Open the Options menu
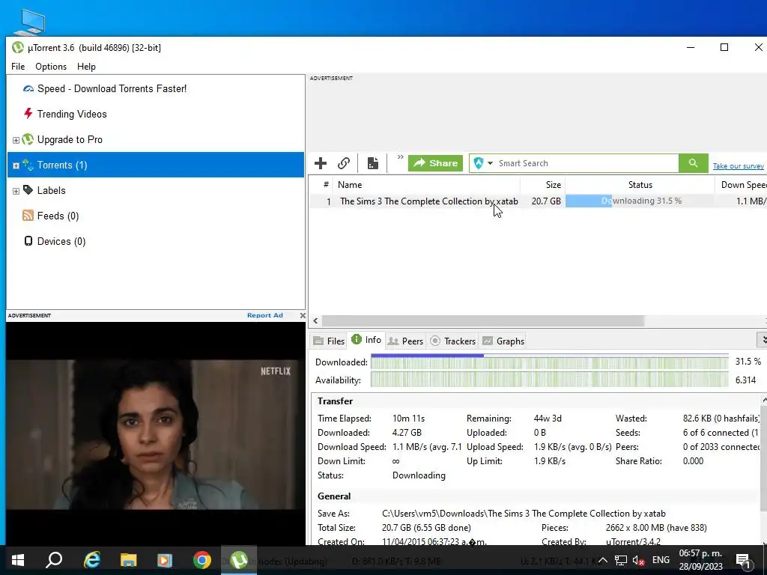 51,67
